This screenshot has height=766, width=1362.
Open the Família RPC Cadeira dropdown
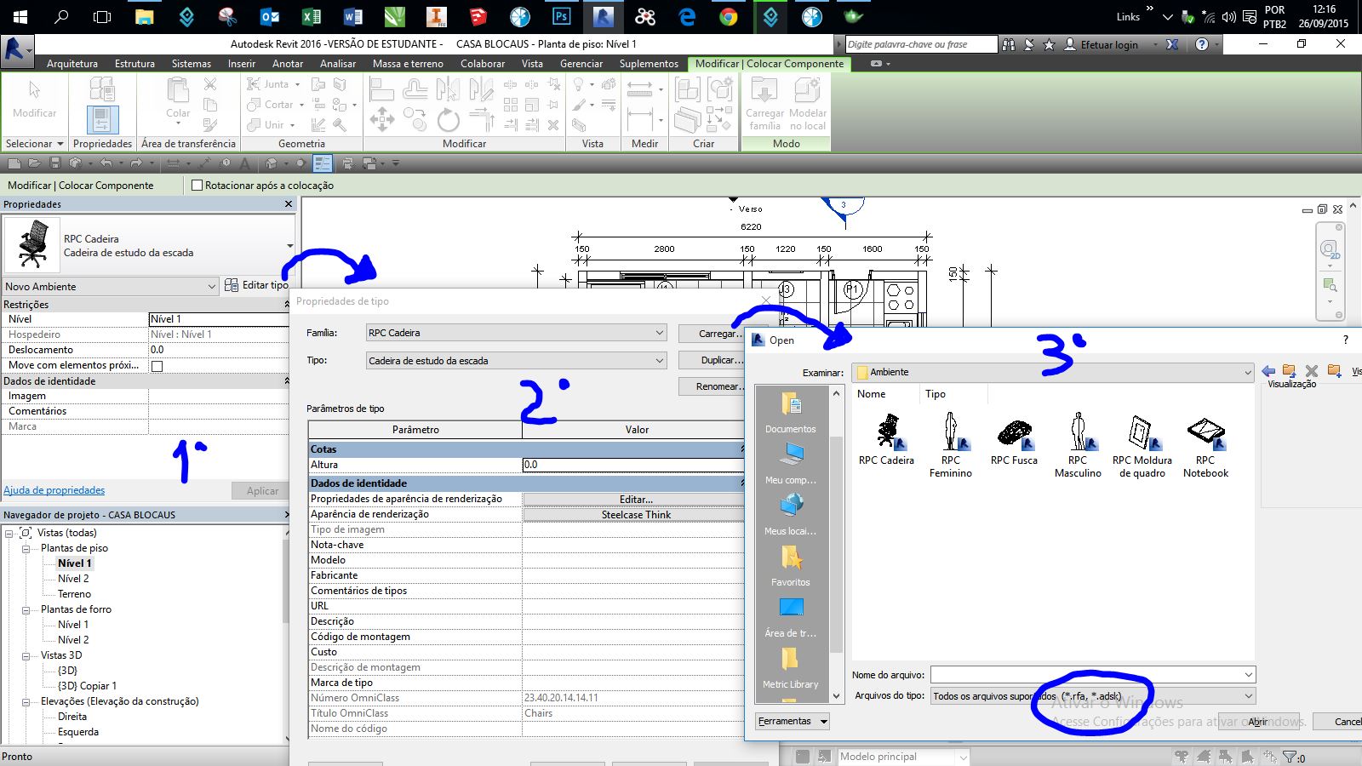[516, 333]
